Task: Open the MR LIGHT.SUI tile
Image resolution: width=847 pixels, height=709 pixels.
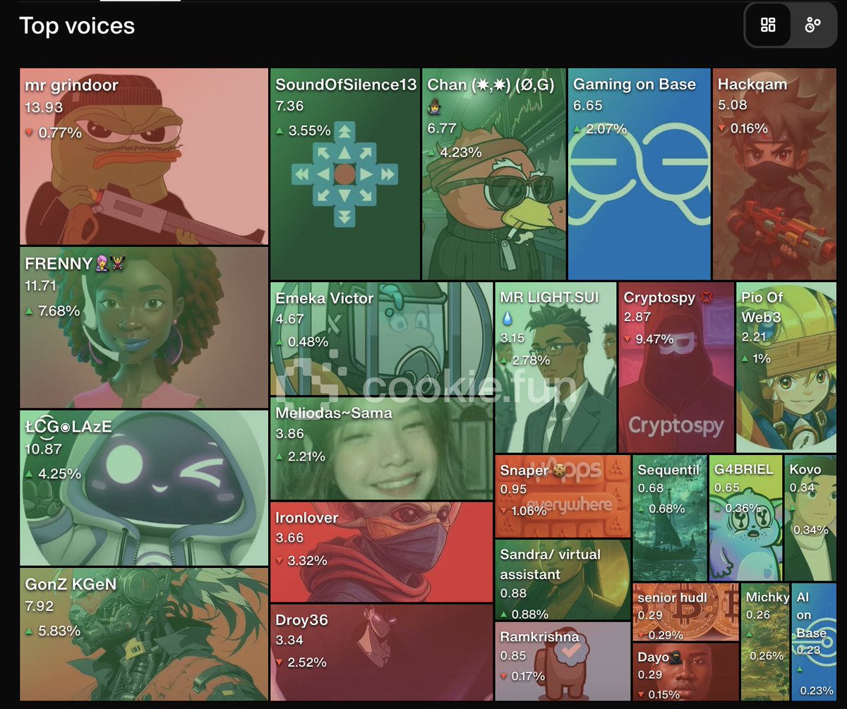Action: 555,368
